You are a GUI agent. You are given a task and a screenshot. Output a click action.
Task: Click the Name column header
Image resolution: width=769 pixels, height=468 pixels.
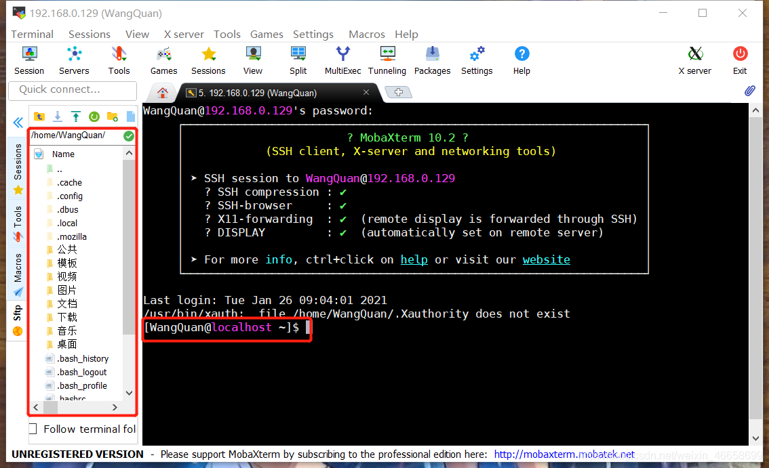(63, 154)
